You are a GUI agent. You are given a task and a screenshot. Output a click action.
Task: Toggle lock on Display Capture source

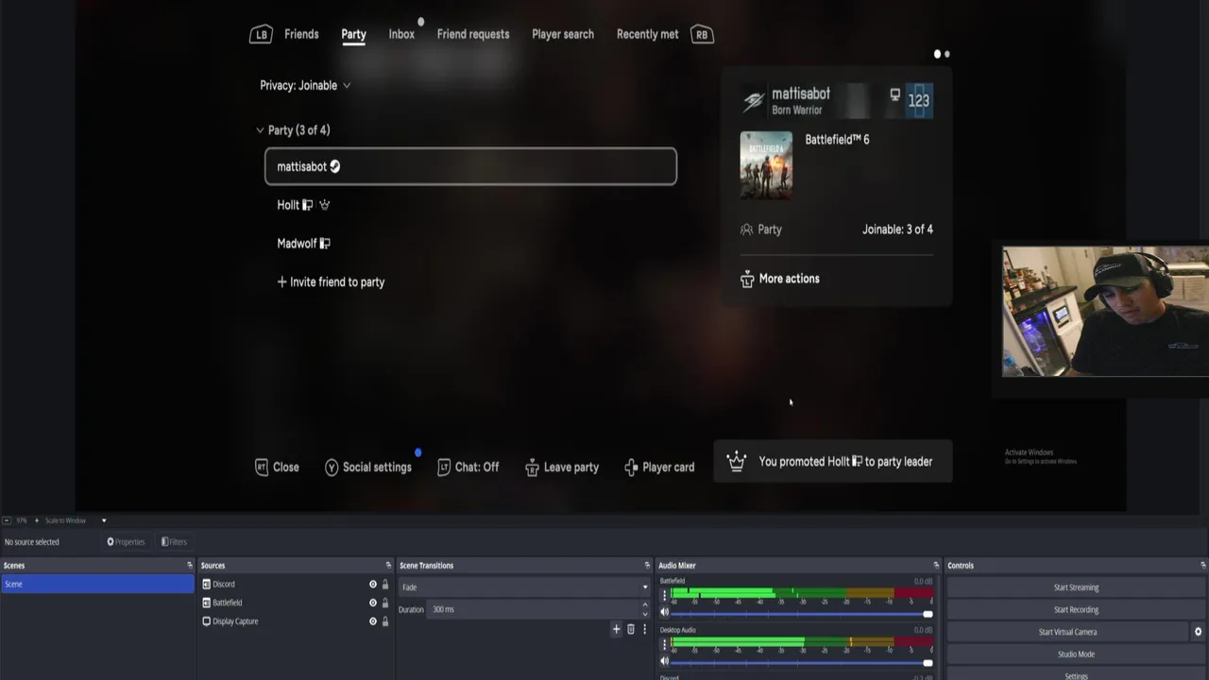pyautogui.click(x=384, y=621)
